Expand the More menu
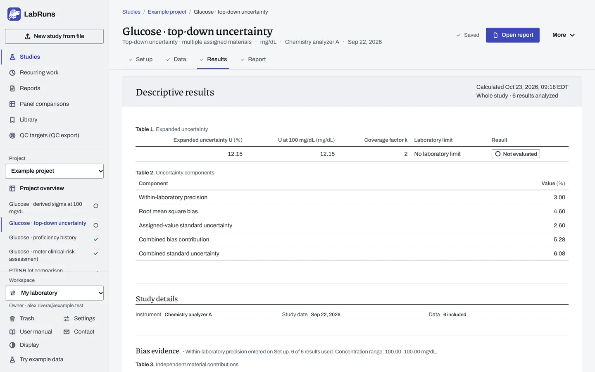Image resolution: width=595 pixels, height=372 pixels. pos(564,35)
